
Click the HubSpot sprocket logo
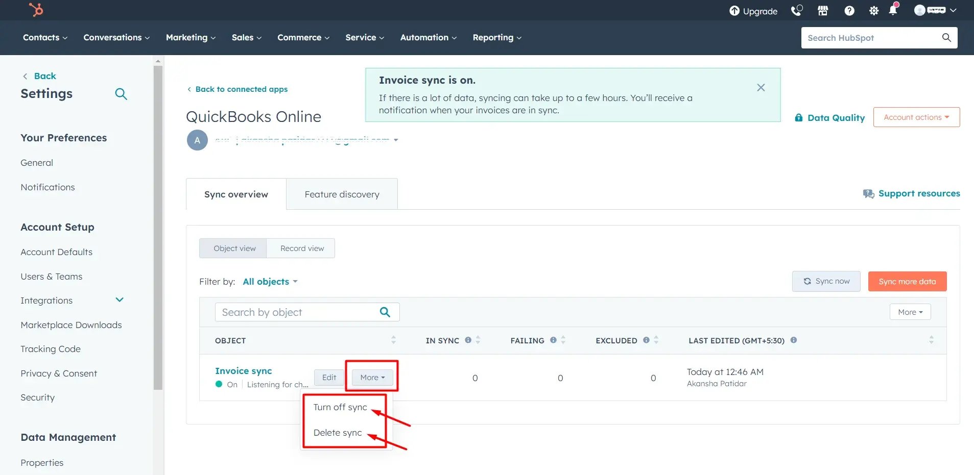tap(36, 10)
